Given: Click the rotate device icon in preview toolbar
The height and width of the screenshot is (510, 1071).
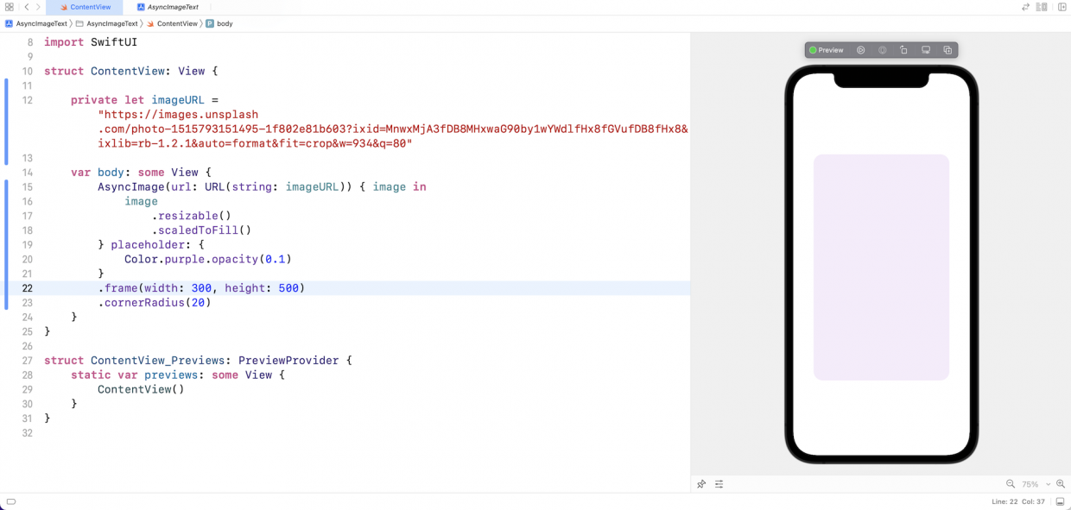Looking at the screenshot, I should [x=903, y=50].
